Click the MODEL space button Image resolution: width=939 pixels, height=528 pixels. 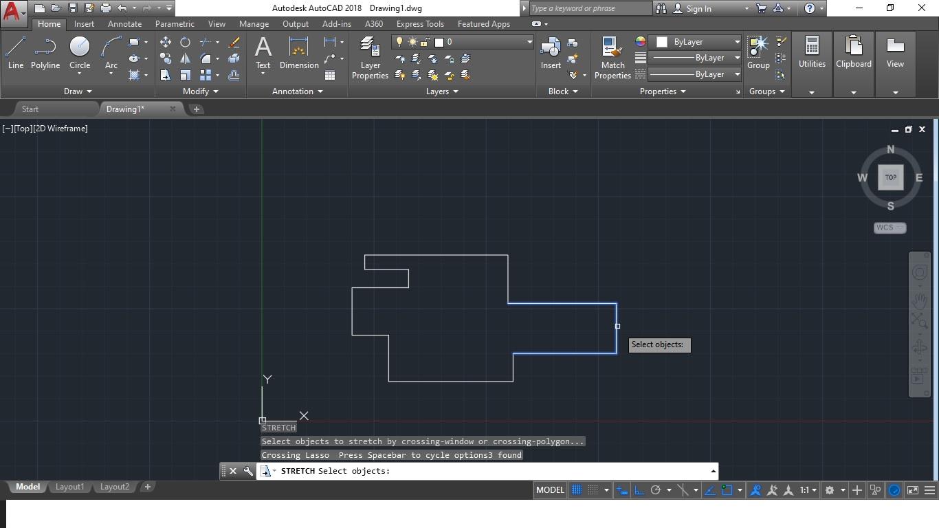(x=550, y=490)
